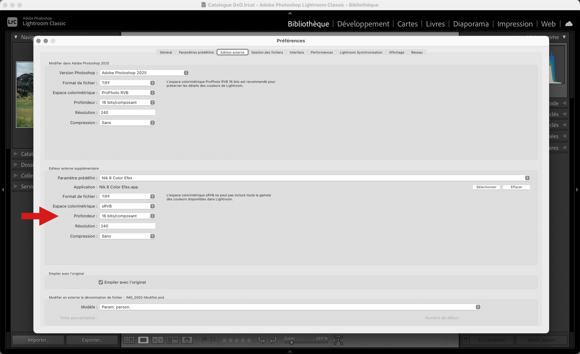Screen dimensions: 580x354
Task: Open the Livres module
Action: point(435,24)
